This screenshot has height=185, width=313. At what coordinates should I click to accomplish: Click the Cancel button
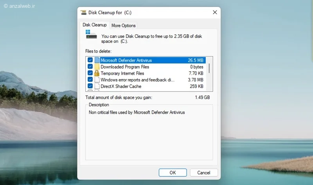[x=203, y=173]
